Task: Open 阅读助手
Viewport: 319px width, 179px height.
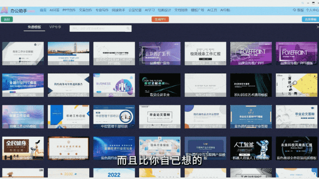Action: pyautogui.click(x=119, y=10)
